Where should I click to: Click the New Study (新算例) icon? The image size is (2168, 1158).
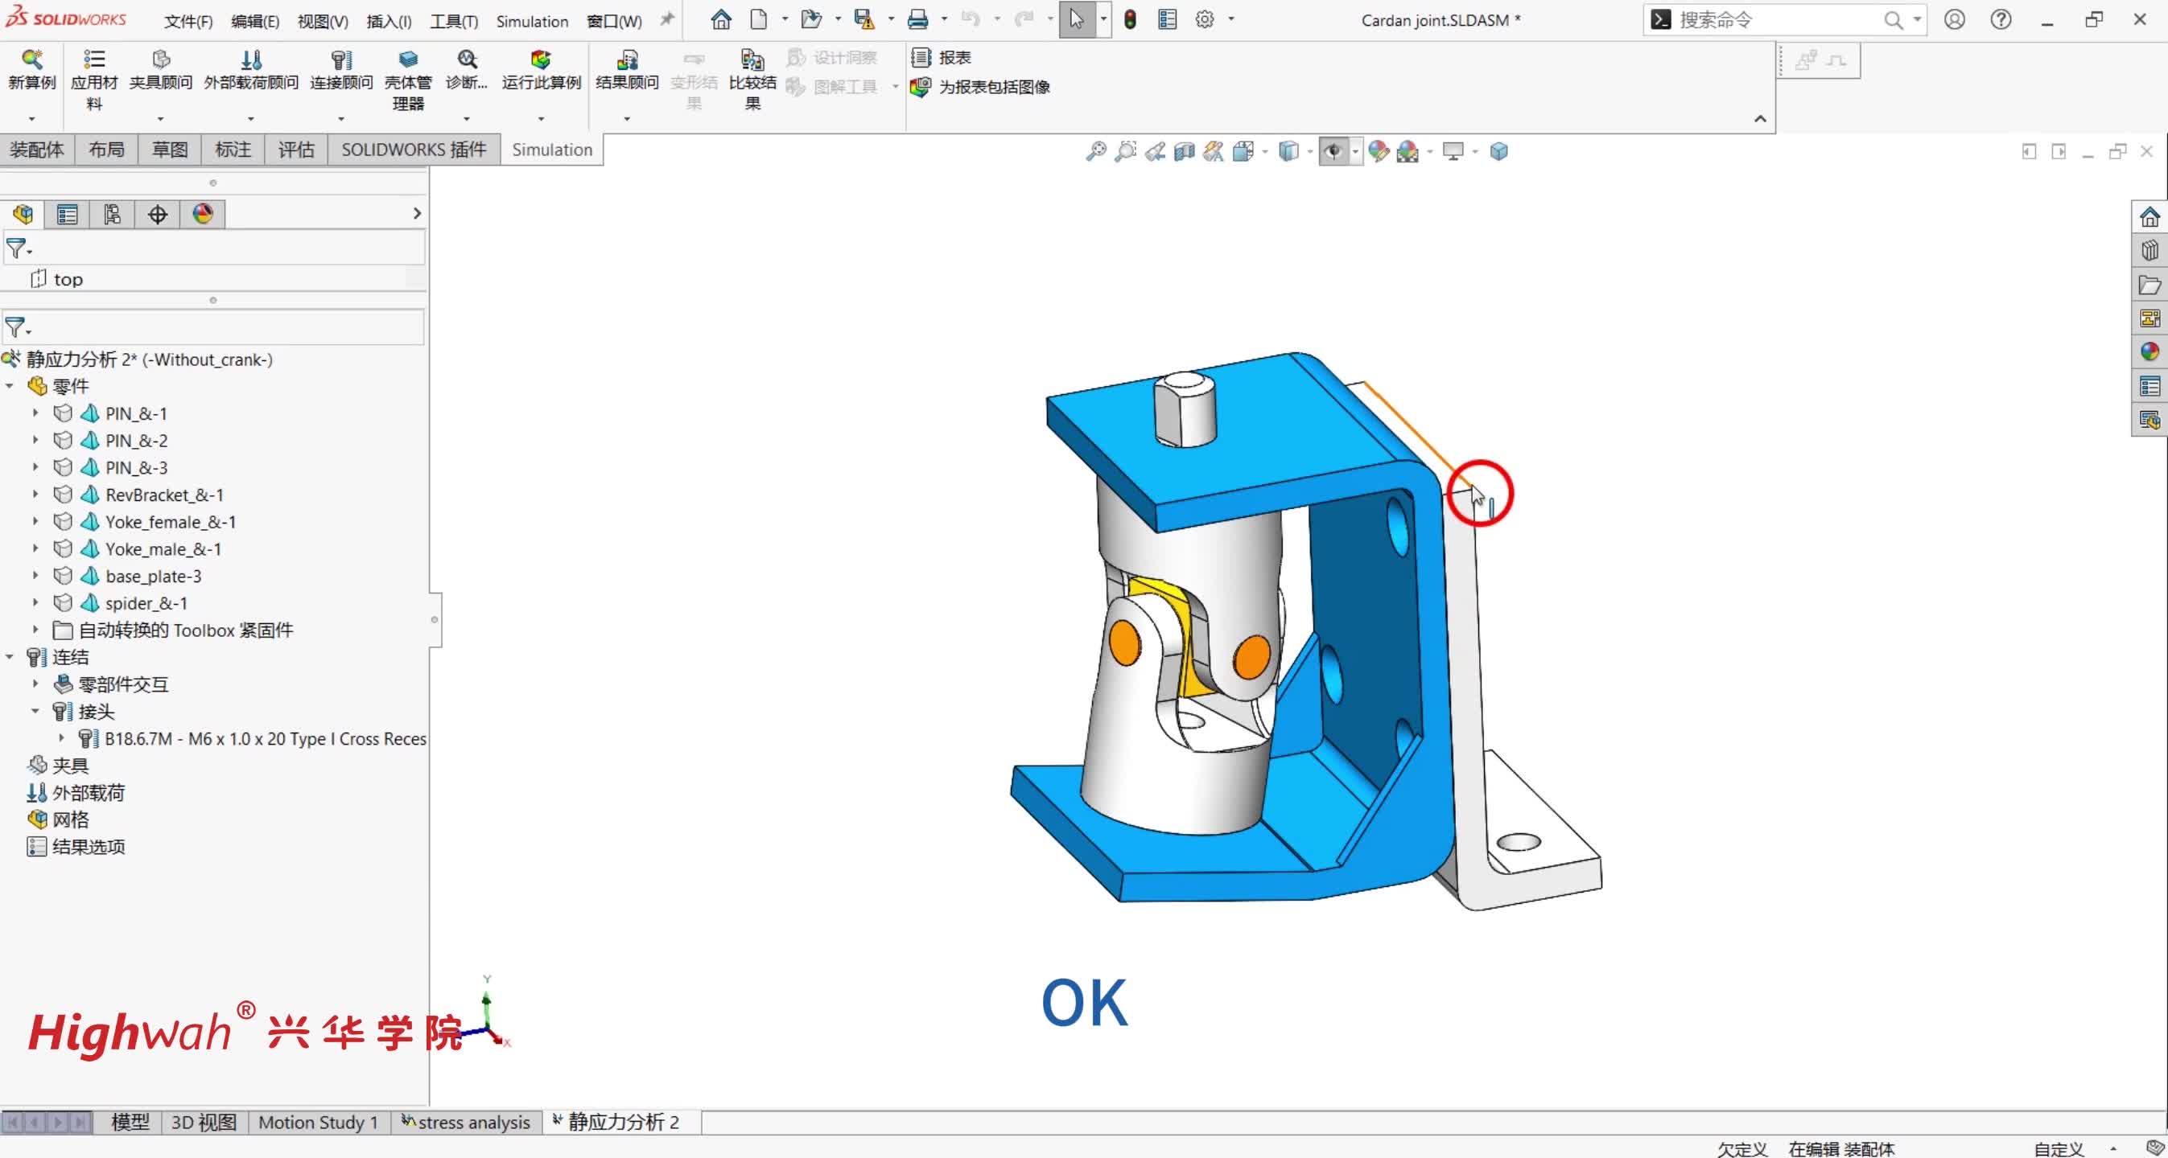(31, 60)
